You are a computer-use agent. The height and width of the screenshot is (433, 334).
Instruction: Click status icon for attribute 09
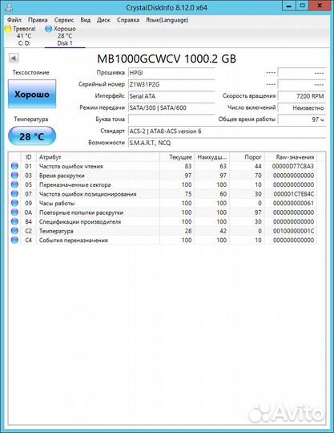coord(14,203)
